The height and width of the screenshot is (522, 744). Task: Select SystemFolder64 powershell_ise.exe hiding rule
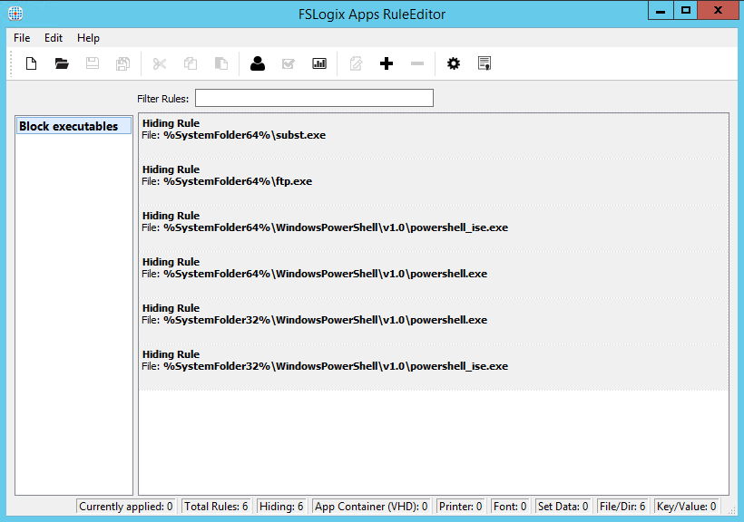pyautogui.click(x=434, y=228)
